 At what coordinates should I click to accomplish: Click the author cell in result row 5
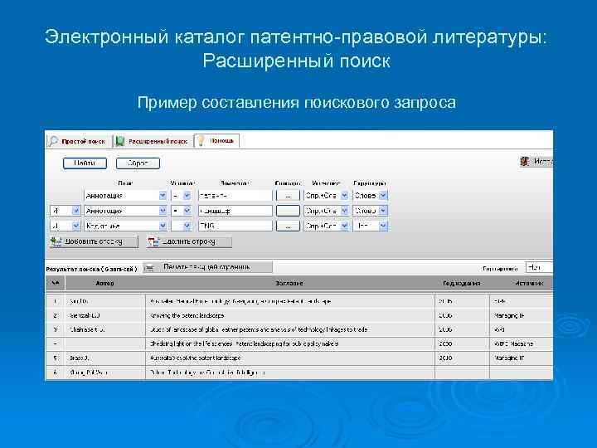[x=105, y=358]
